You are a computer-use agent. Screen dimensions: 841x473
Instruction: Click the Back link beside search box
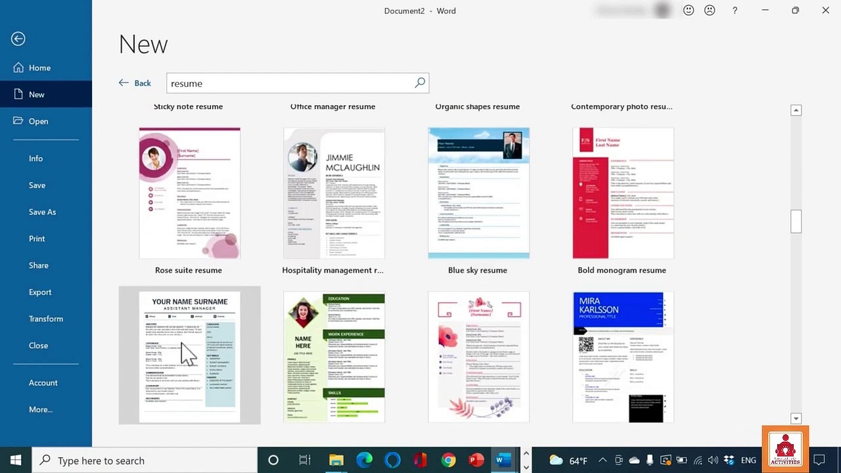point(135,83)
